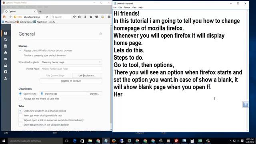Click the help question mark beside General
The height and width of the screenshot is (144, 256).
tap(101, 34)
